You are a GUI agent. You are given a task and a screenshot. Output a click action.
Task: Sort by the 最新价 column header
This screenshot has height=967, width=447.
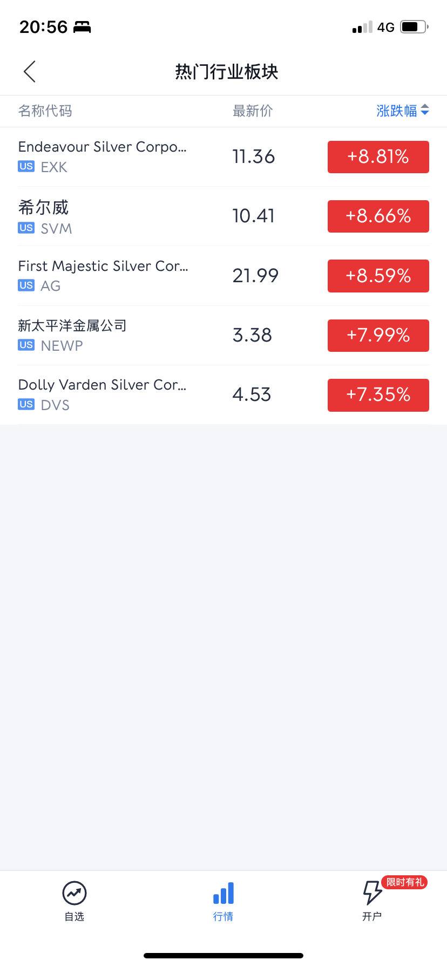pos(253,111)
